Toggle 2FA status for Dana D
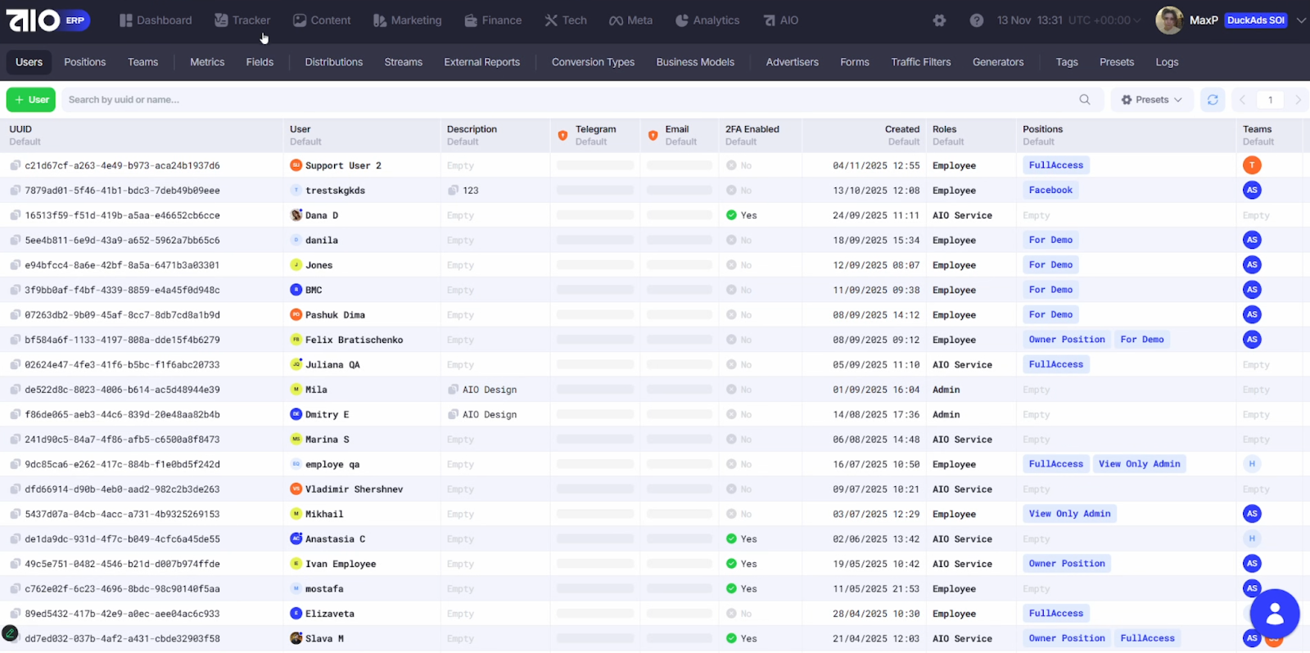 [x=731, y=215]
